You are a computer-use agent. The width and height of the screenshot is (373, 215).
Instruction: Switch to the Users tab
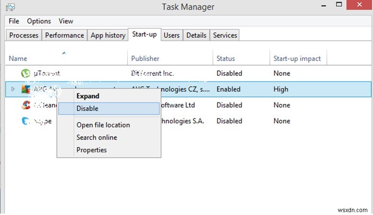click(171, 35)
